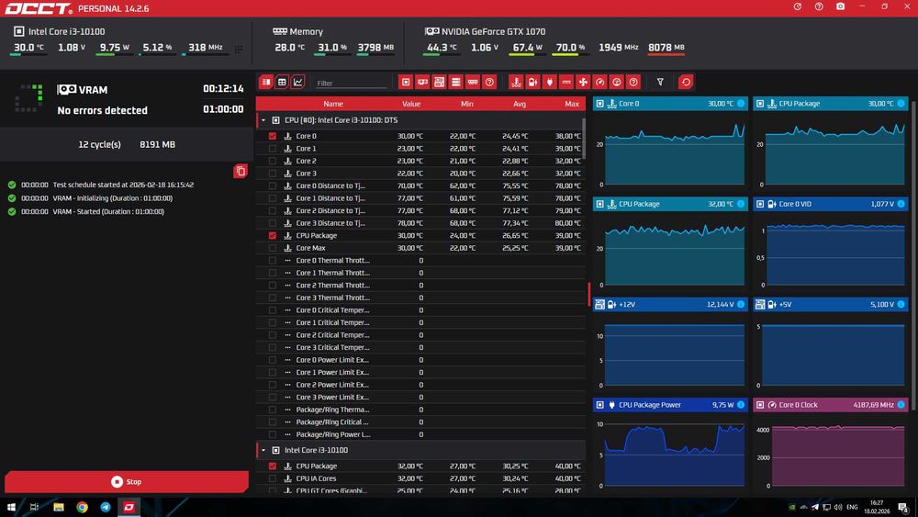Collapse the Intel Core i3-10100 sensor group
918x517 pixels.
pyautogui.click(x=263, y=450)
